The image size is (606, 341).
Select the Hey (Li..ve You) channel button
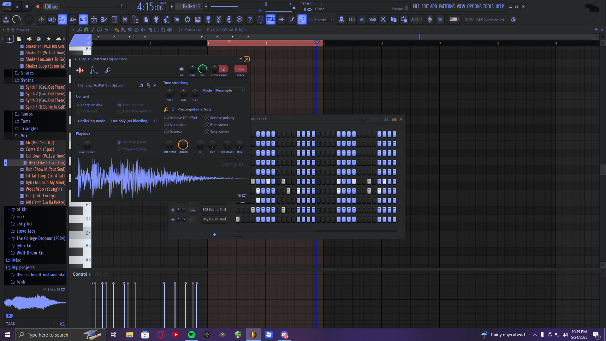pyautogui.click(x=214, y=219)
